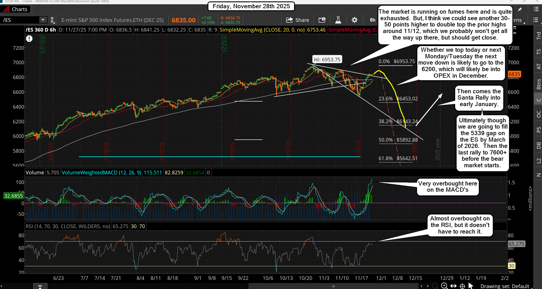Viewport: 542px width, 289px height.
Task: Open the Trd sidebar tab
Action: pos(538,36)
